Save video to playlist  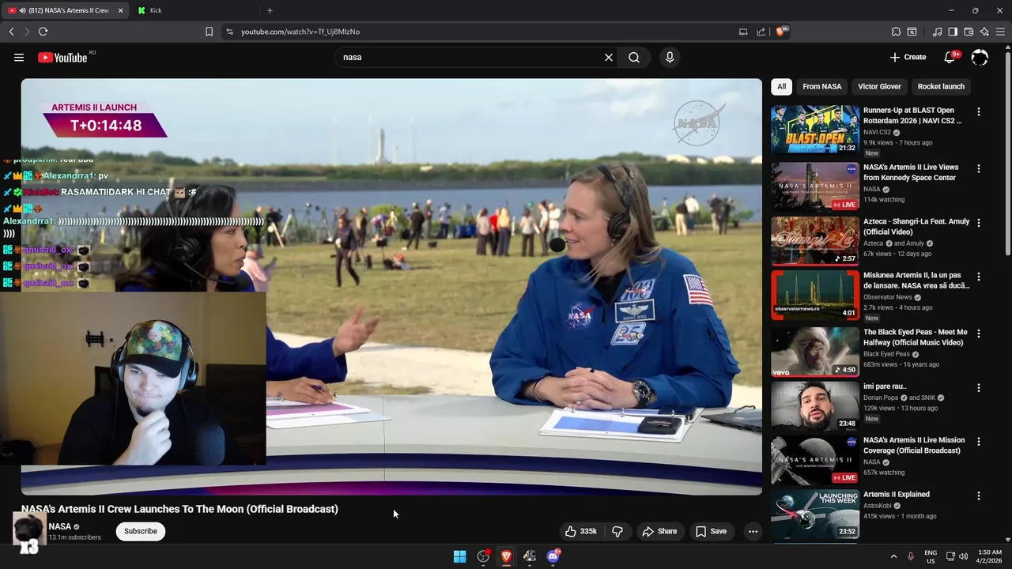click(x=711, y=531)
